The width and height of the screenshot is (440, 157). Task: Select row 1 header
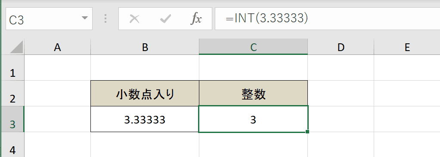12,68
